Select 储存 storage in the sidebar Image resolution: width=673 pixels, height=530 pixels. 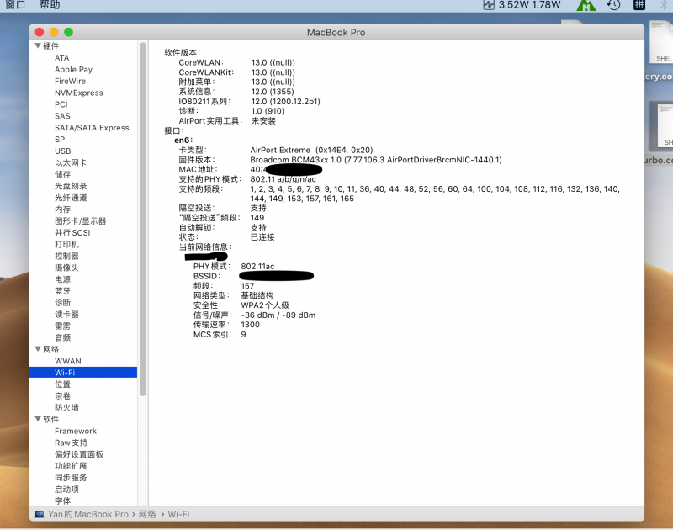[62, 174]
